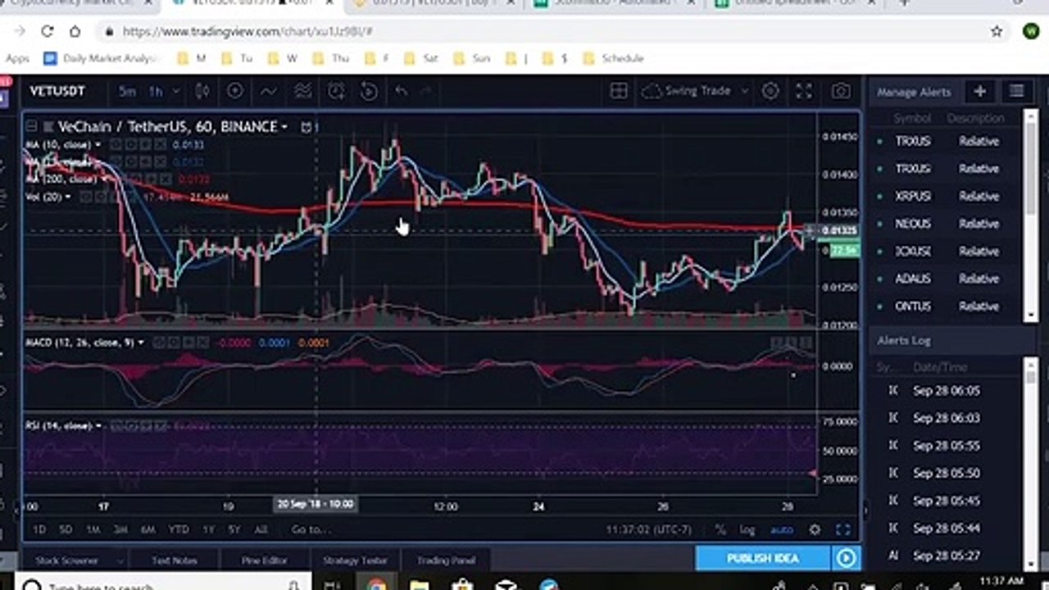The width and height of the screenshot is (1049, 590).
Task: Select the ONTUS alert row
Action: pyautogui.click(x=947, y=306)
